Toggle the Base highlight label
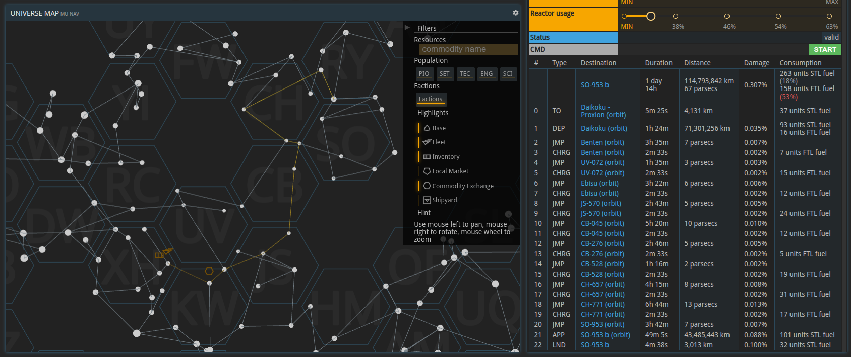Image resolution: width=851 pixels, height=357 pixels. pos(439,128)
